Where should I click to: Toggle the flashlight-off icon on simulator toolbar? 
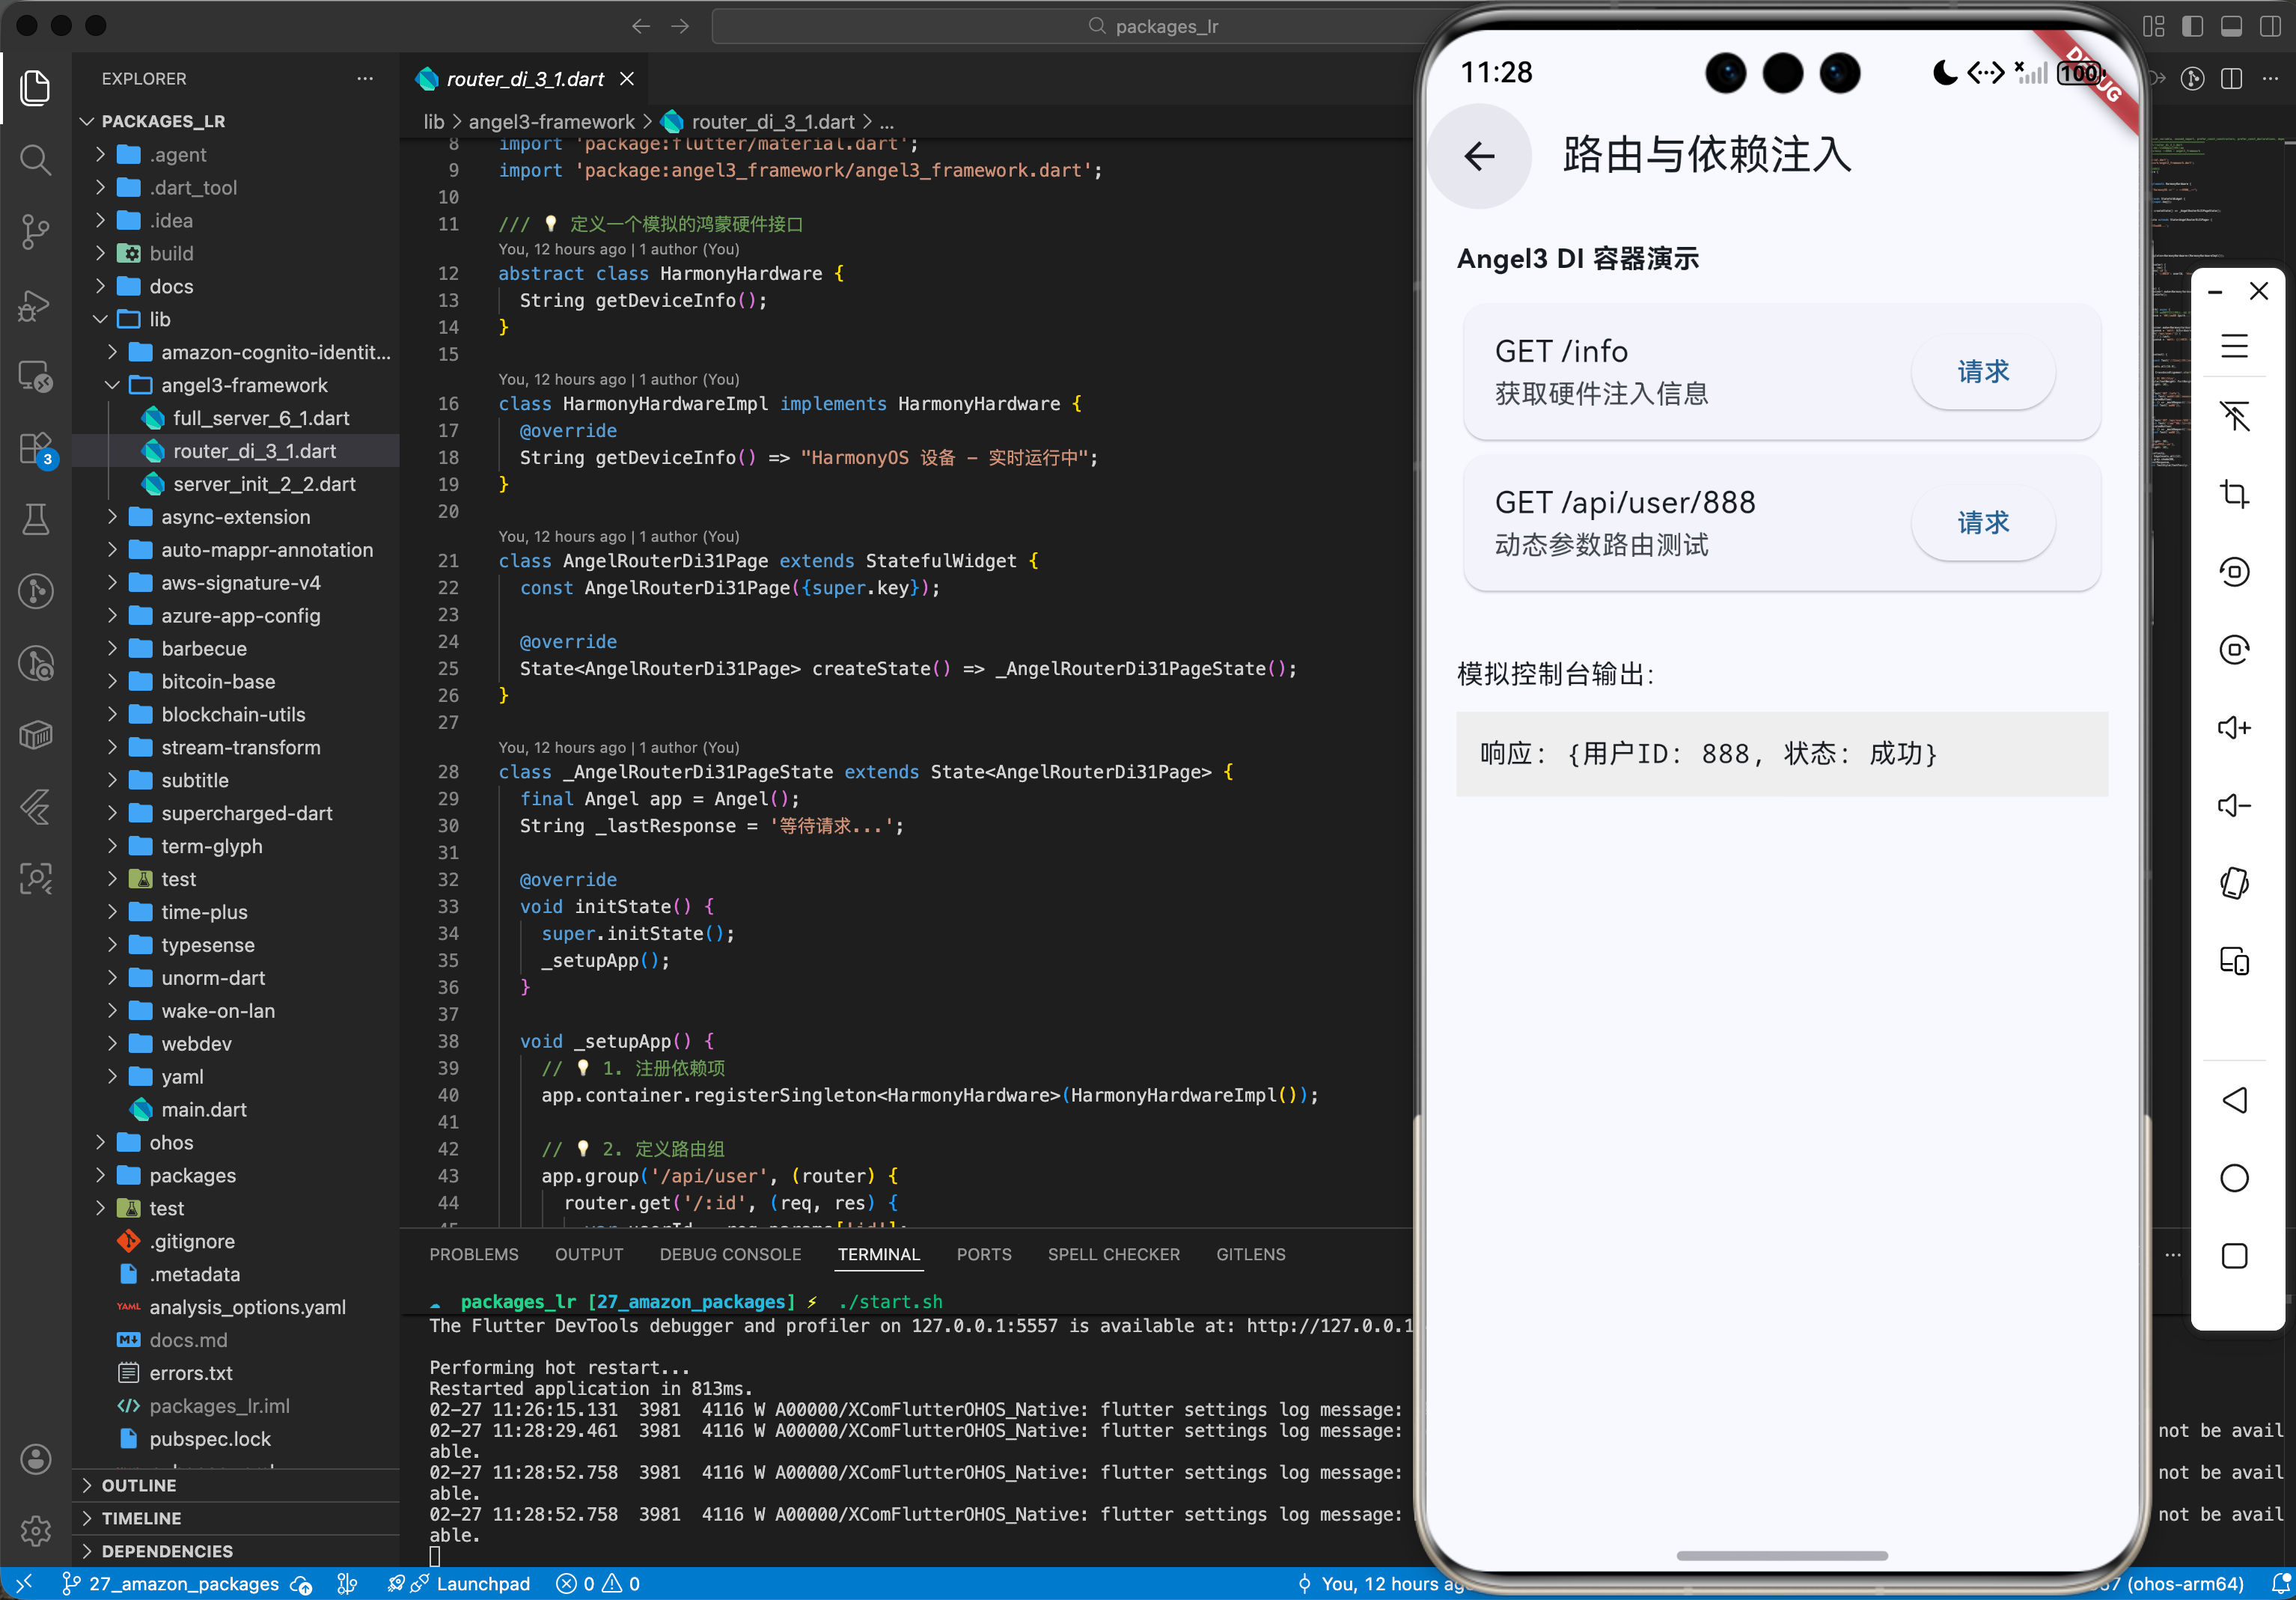click(2236, 417)
